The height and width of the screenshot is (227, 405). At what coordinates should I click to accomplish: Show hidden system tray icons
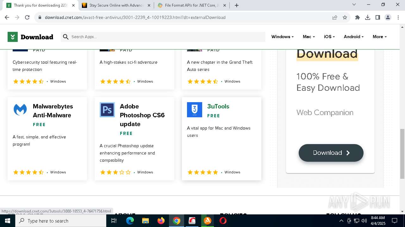[x=341, y=221]
